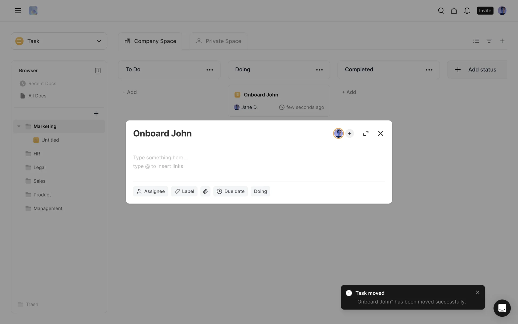
Task: Select the Company Space tab
Action: [x=150, y=41]
